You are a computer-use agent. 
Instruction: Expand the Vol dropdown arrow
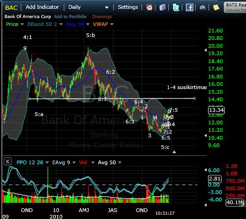click(93, 162)
